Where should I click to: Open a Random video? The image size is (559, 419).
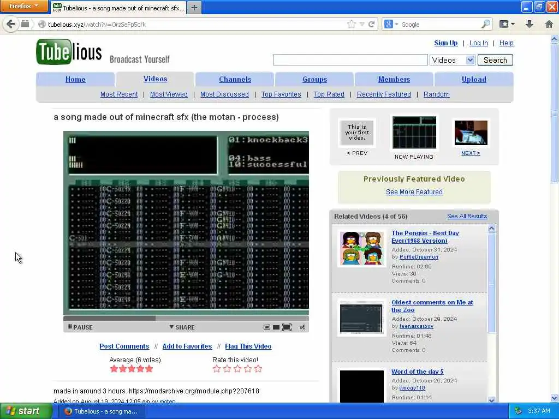pyautogui.click(x=436, y=94)
